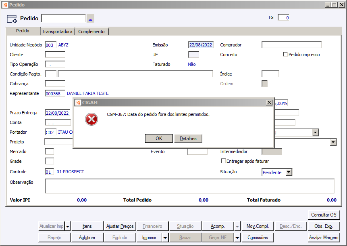Switch to the Transportadora tab
This screenshot has height=246, width=347.
point(57,32)
